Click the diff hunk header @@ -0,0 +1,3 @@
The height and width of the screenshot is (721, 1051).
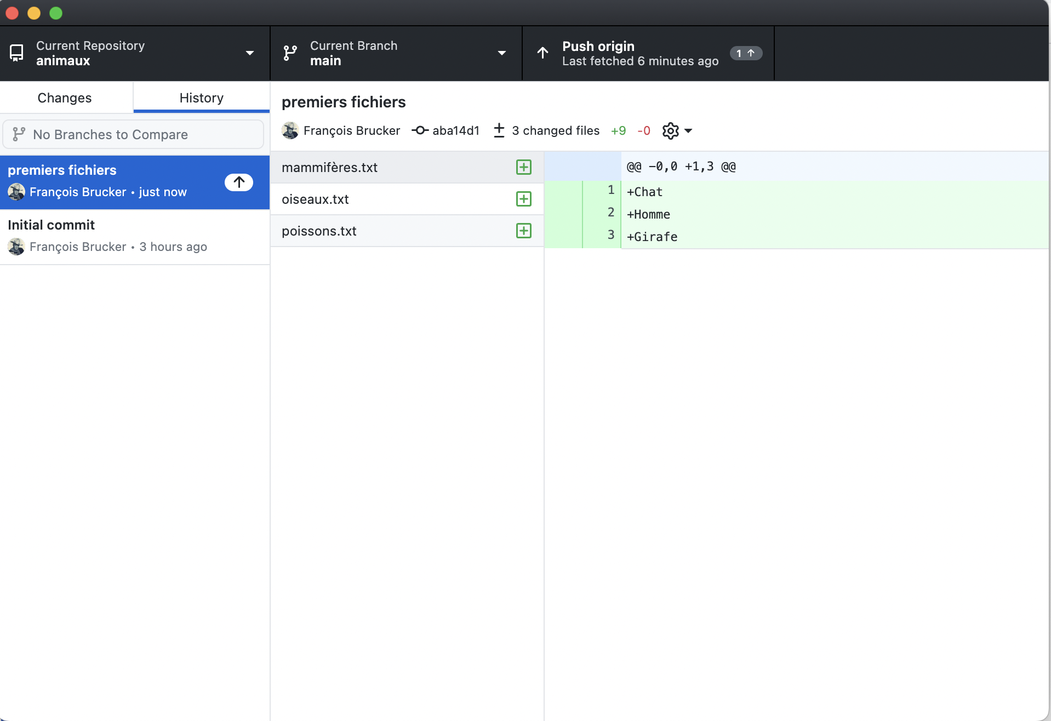tap(681, 166)
